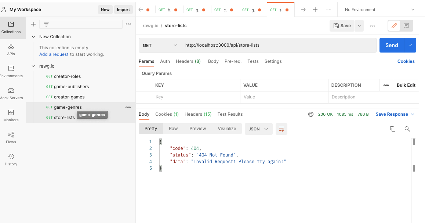Click the Bulk Edit link
The width and height of the screenshot is (425, 223).
[406, 85]
